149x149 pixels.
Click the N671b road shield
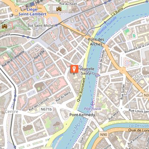click(46, 109)
